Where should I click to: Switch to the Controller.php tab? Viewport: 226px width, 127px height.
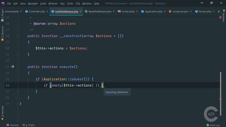click(37, 12)
